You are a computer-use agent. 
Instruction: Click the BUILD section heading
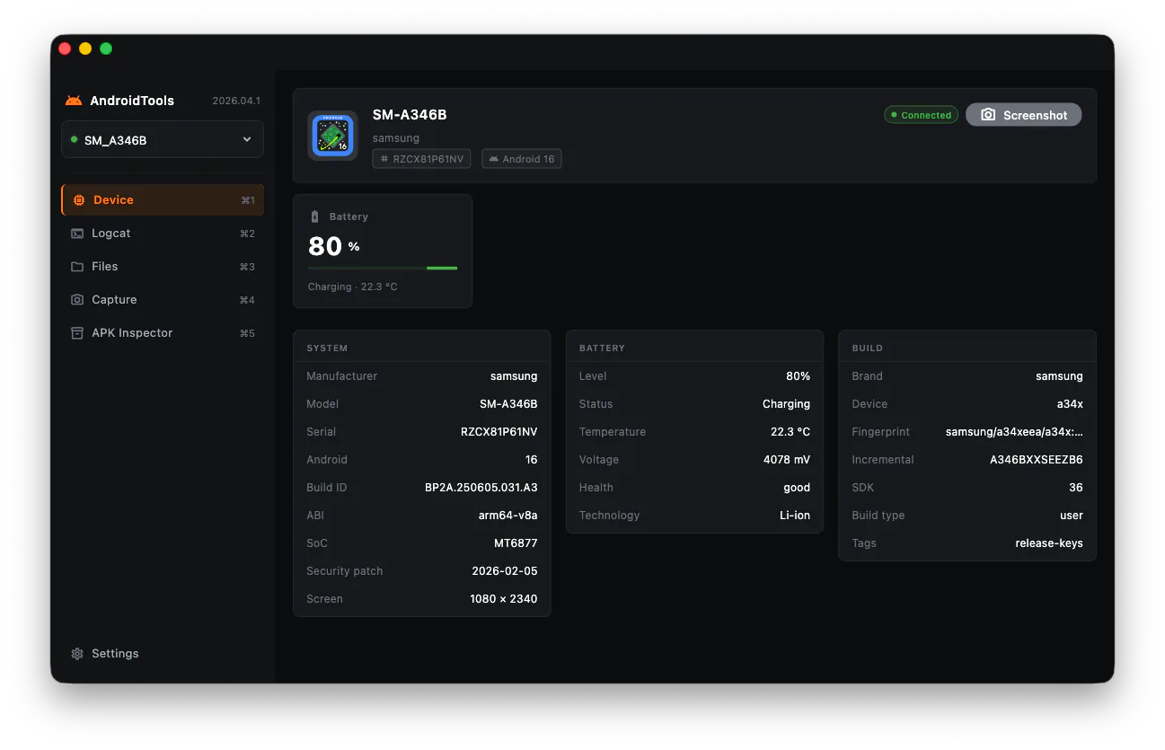click(x=868, y=348)
